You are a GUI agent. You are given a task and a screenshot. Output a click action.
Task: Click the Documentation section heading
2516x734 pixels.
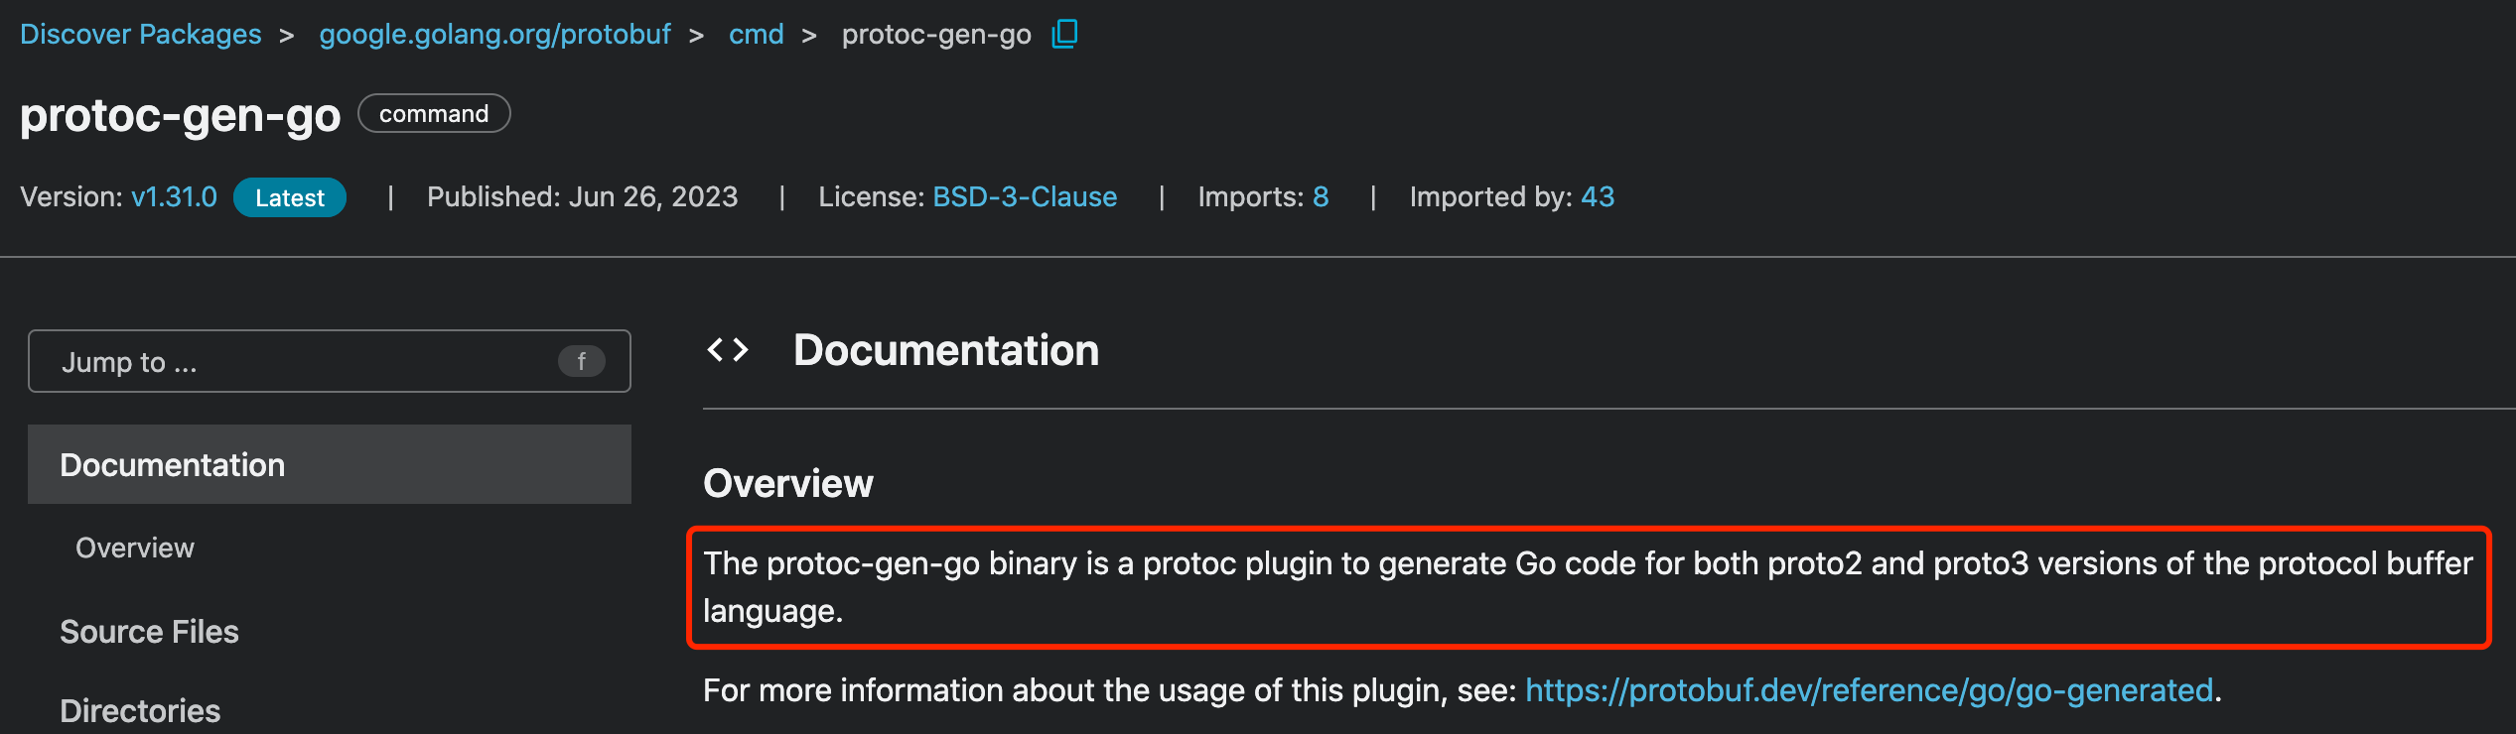(x=946, y=350)
